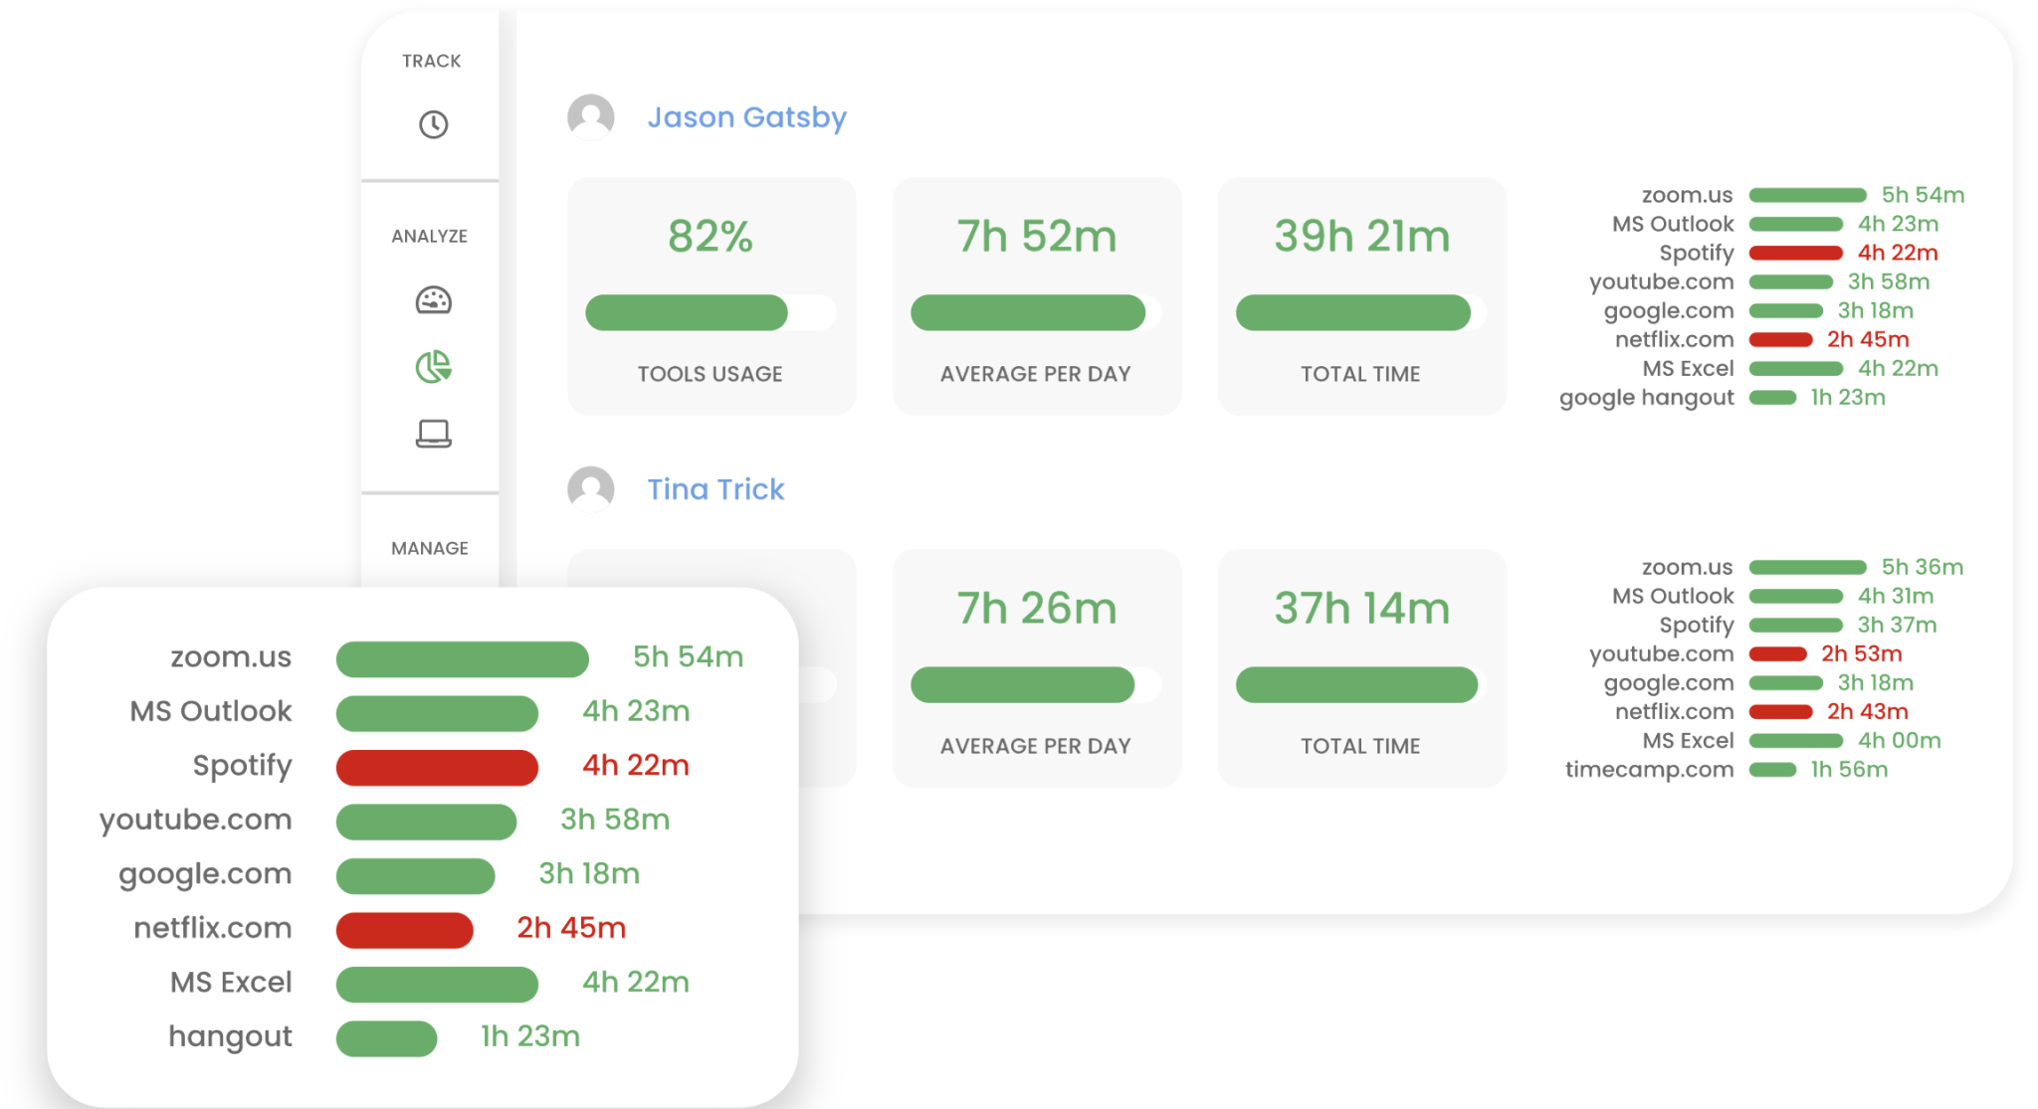The height and width of the screenshot is (1109, 2038).
Task: Open Jason Gatsby's profile link
Action: 747,116
